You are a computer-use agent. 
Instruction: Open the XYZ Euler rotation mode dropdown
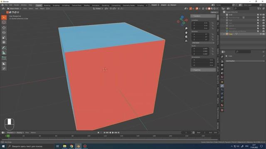click(203, 43)
